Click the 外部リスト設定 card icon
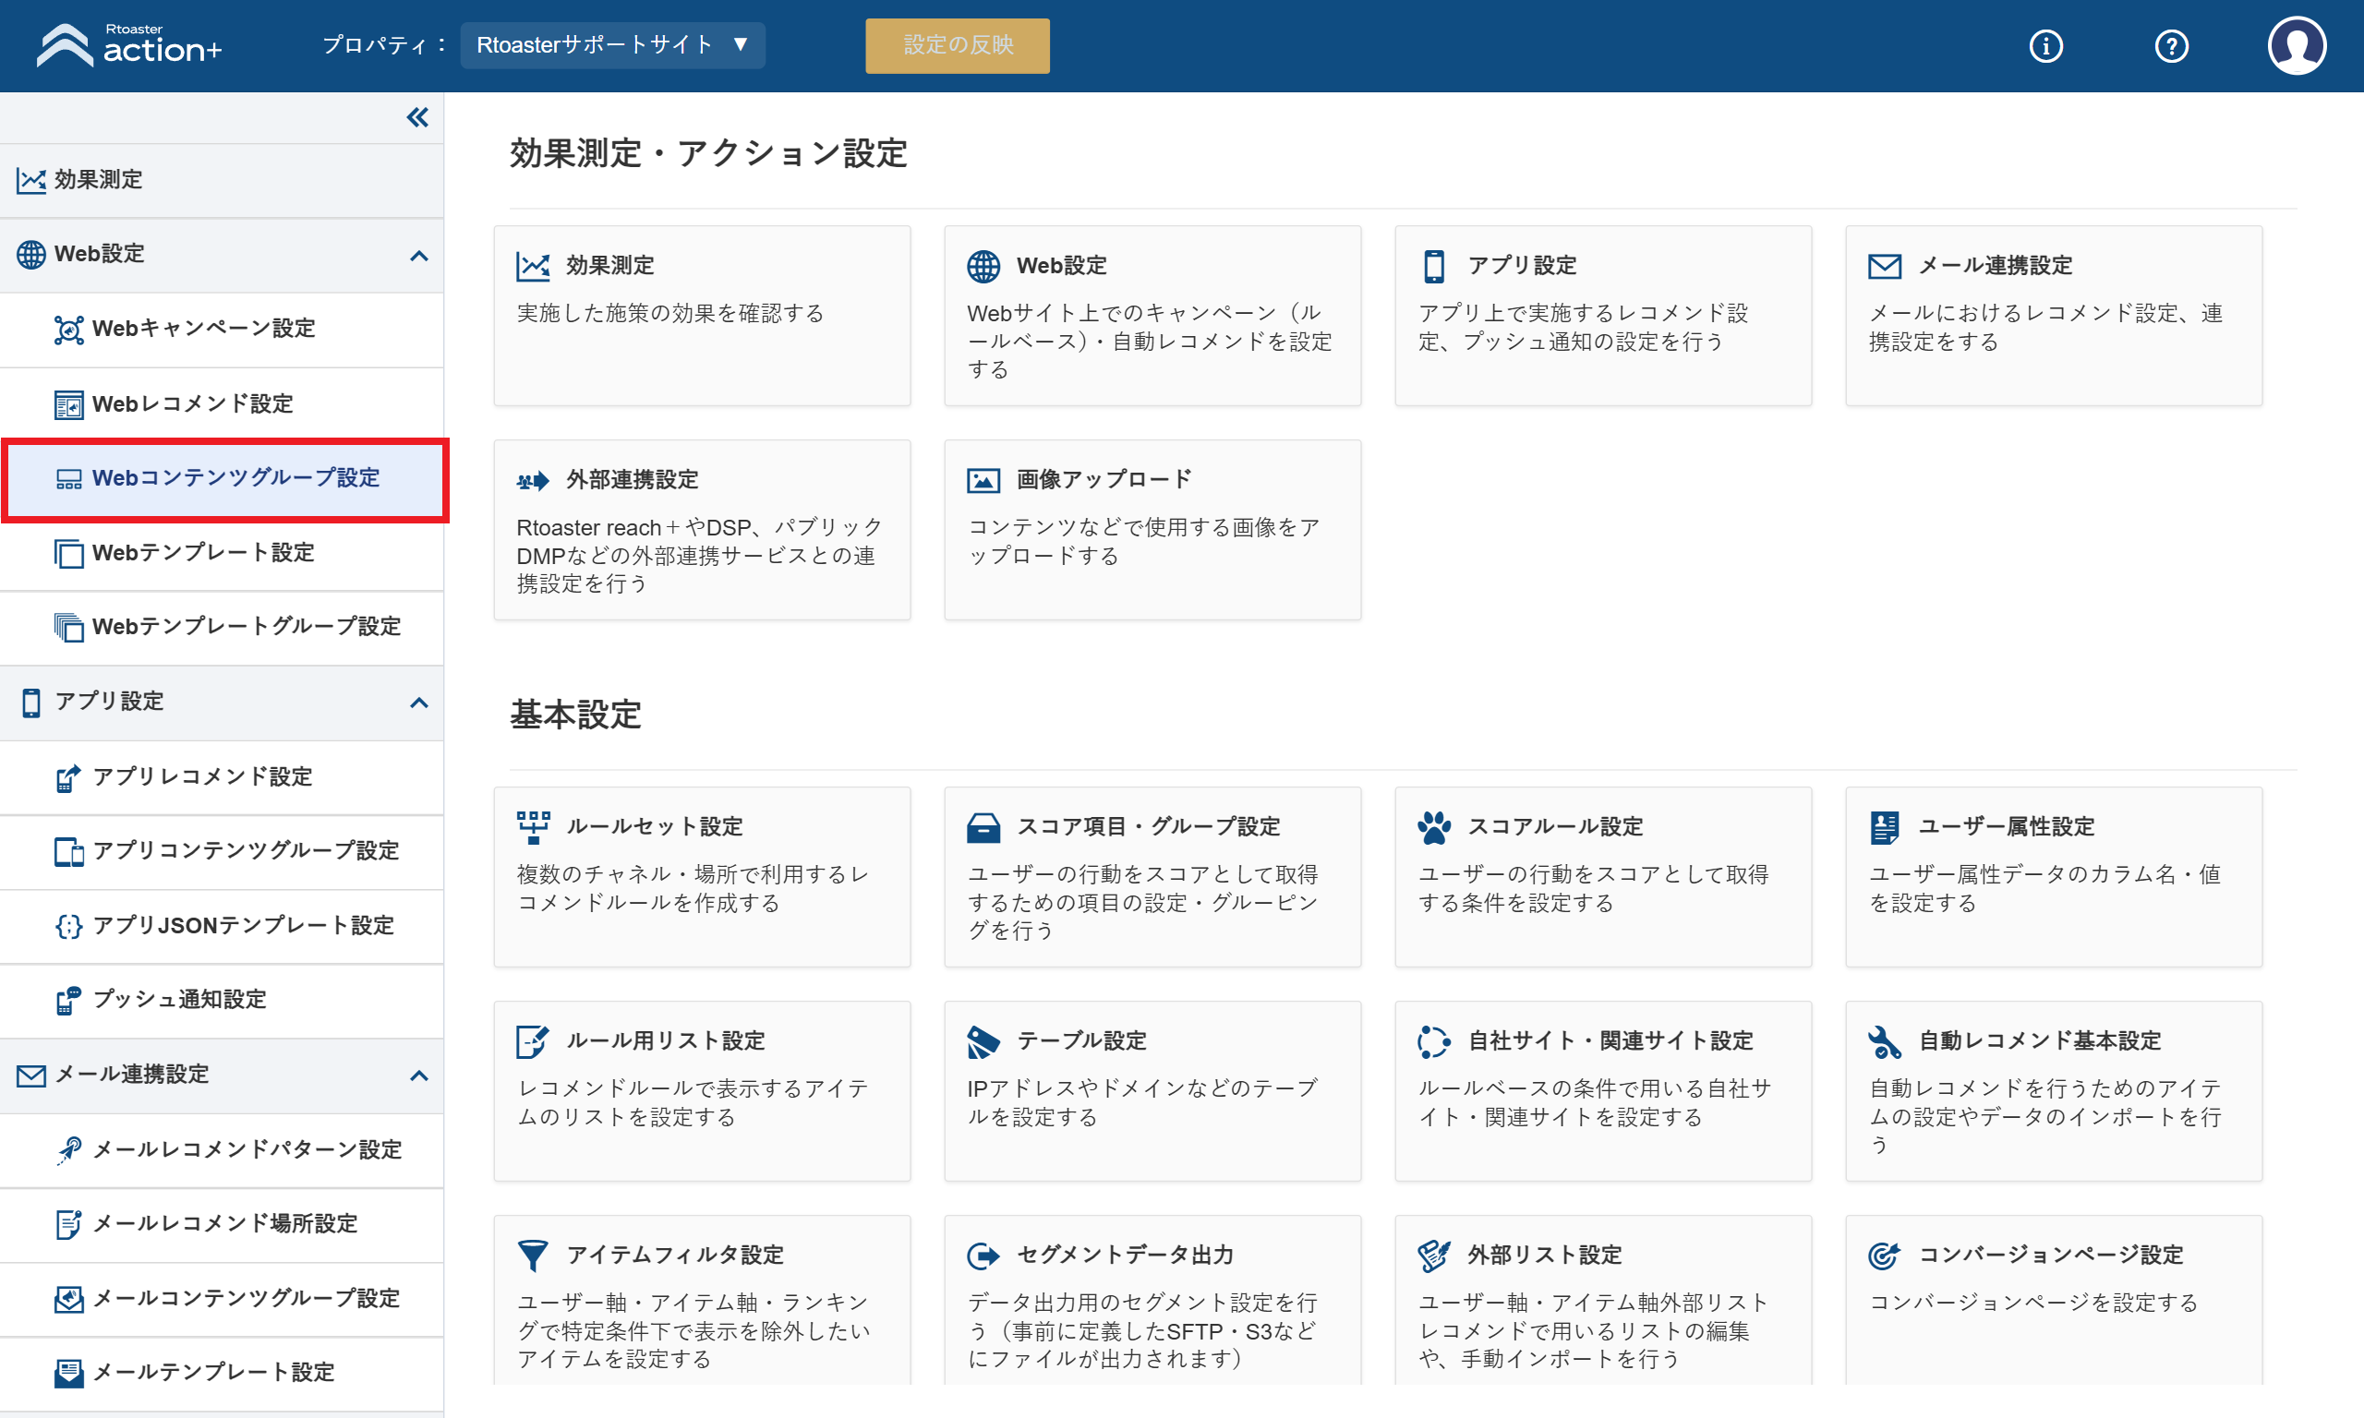 [1434, 1256]
